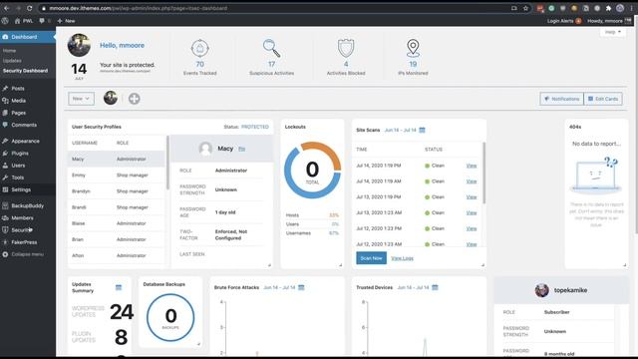638x359 pixels.
Task: Click the Updates Summary card icon
Action: [119, 287]
